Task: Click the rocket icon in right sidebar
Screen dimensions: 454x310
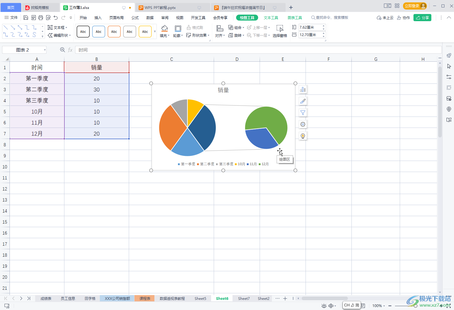Action: (x=449, y=55)
